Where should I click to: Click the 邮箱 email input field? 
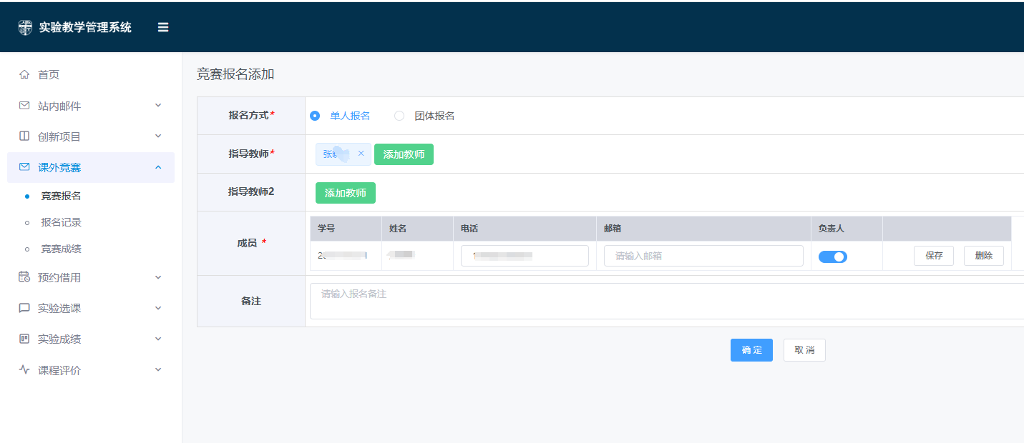click(x=703, y=255)
